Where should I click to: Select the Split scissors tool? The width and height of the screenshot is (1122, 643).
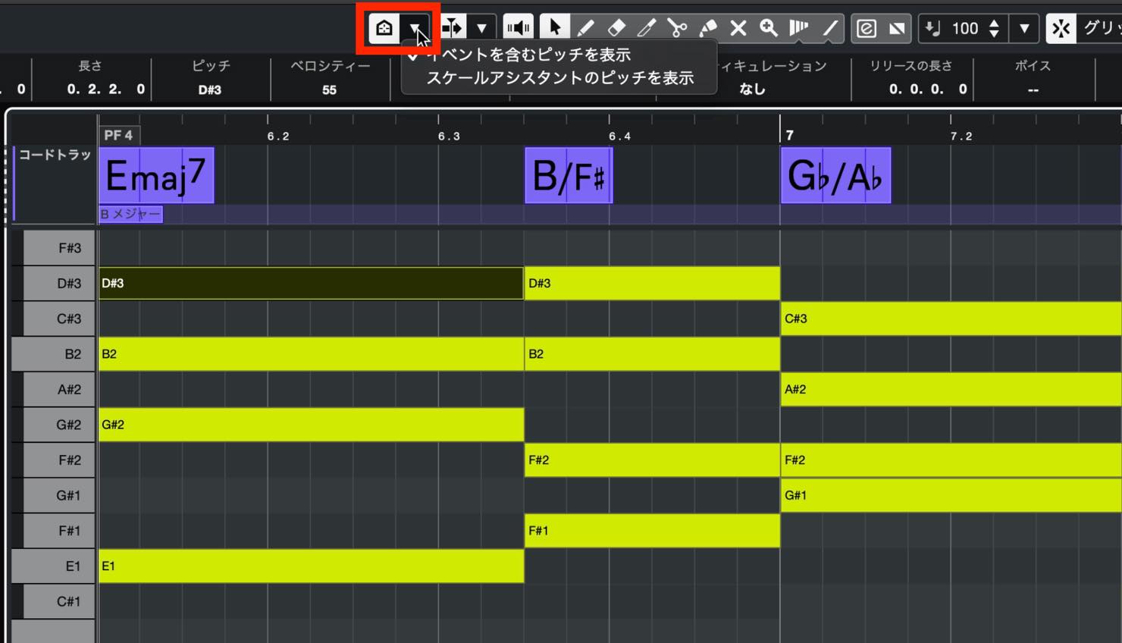pos(677,28)
